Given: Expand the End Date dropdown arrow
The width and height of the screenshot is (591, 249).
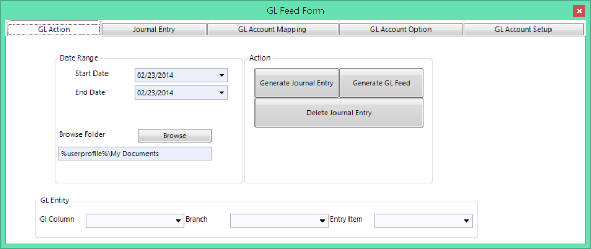Looking at the screenshot, I should tap(222, 92).
